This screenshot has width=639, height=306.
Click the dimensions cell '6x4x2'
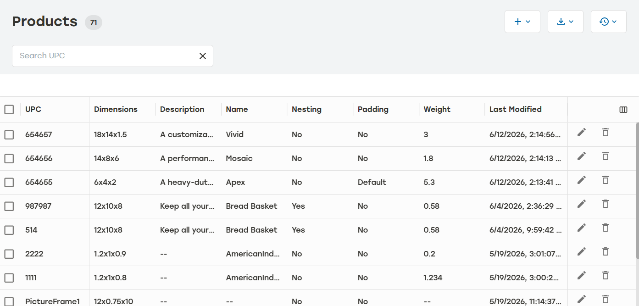click(105, 183)
